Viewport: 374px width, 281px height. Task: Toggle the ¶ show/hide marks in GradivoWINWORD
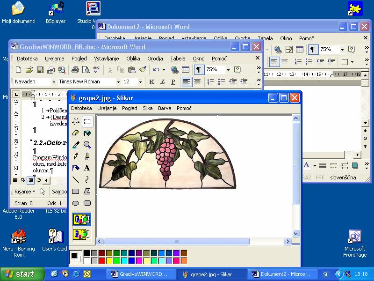[x=199, y=69]
